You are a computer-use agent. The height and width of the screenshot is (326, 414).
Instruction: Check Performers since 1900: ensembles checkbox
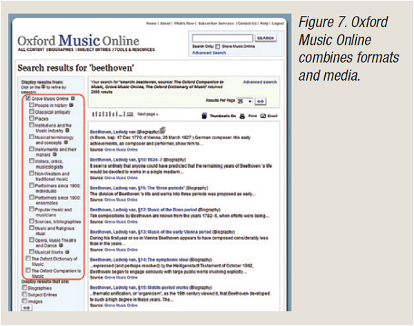pyautogui.click(x=32, y=197)
